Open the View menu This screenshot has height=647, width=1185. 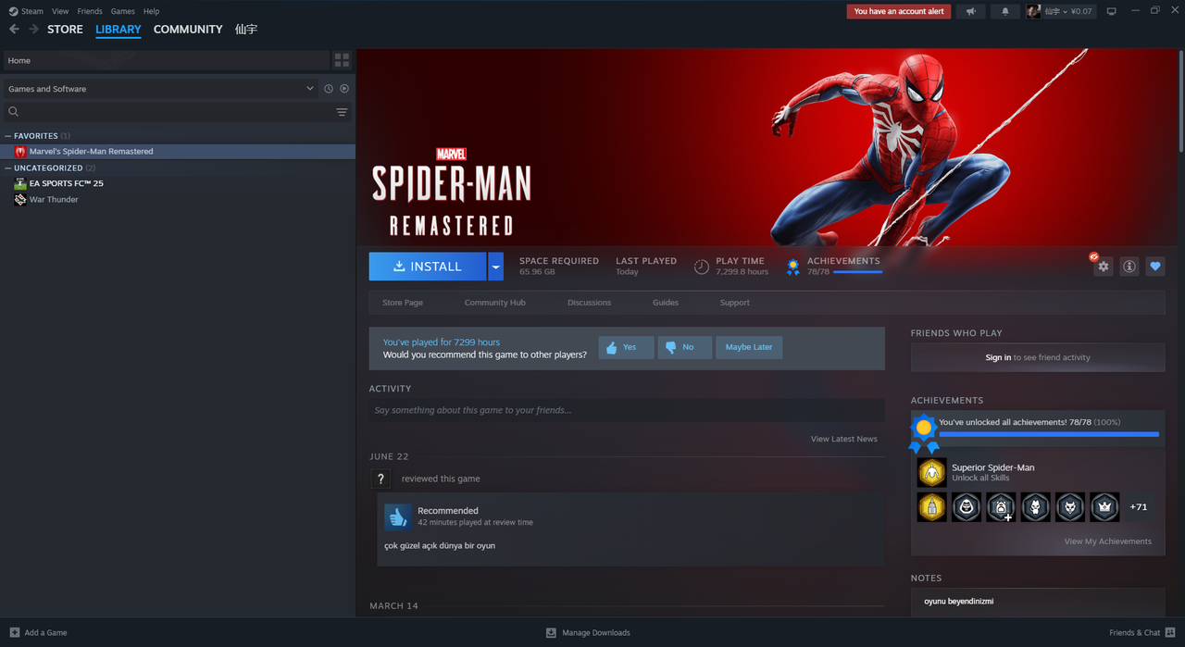[x=60, y=11]
